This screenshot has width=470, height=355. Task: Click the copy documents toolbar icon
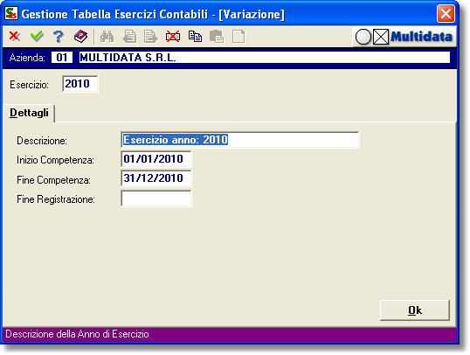point(195,37)
